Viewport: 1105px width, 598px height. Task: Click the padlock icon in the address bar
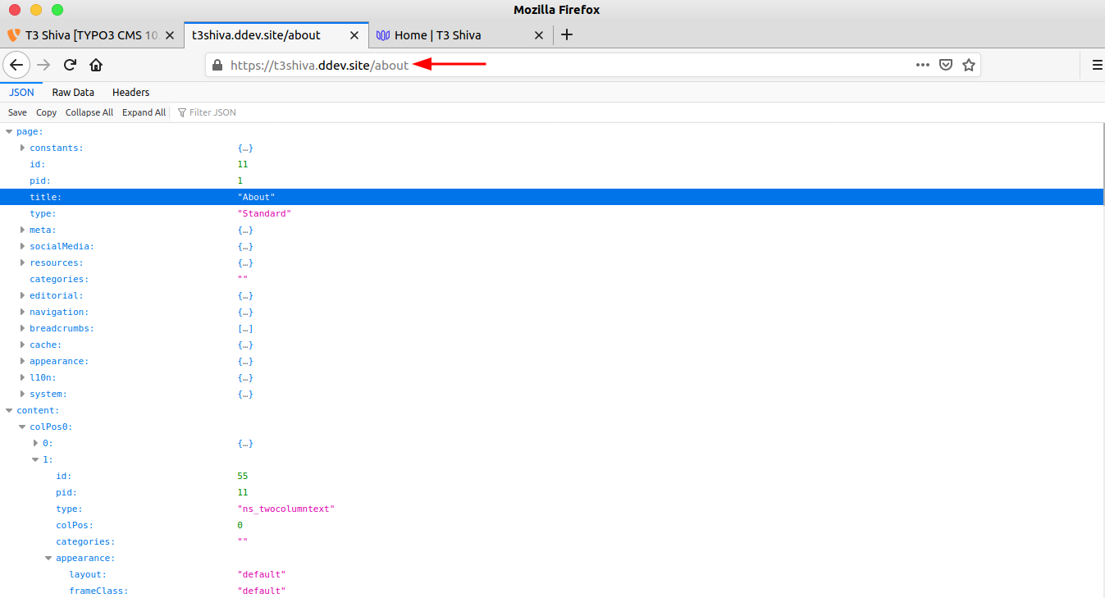point(217,65)
